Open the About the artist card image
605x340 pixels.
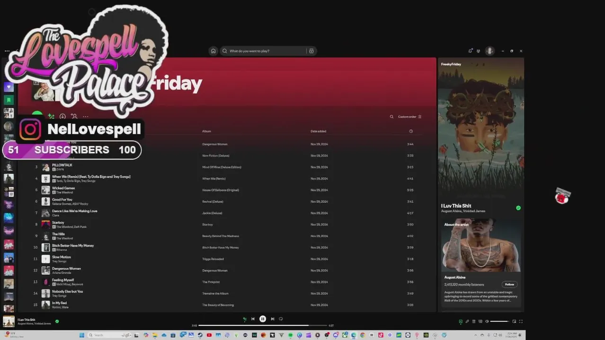point(481,245)
